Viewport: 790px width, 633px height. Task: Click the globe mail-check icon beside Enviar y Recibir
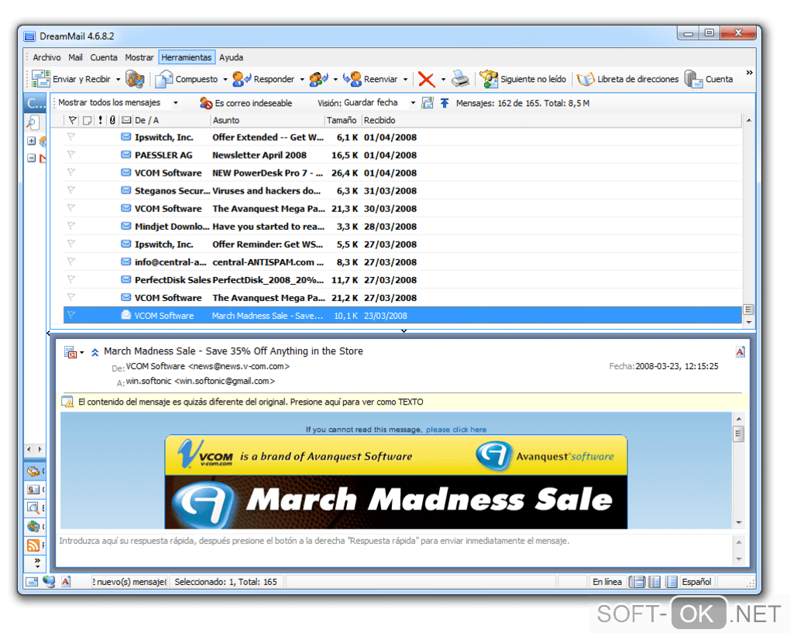(135, 79)
